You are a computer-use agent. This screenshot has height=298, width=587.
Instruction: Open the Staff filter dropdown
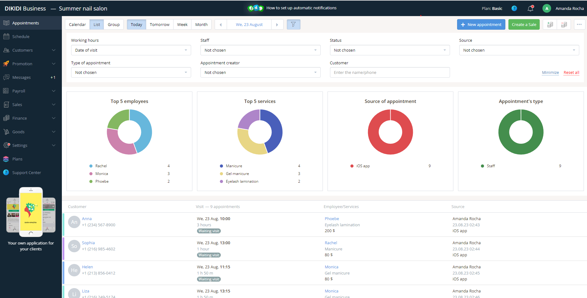[260, 50]
